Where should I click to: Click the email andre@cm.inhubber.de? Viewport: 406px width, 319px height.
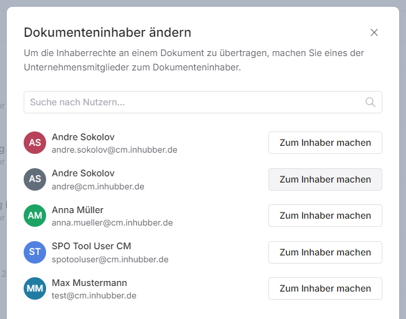click(98, 186)
